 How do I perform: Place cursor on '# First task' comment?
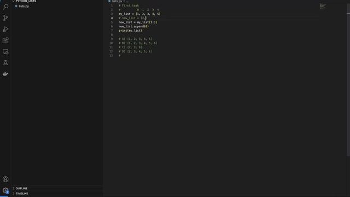(129, 5)
